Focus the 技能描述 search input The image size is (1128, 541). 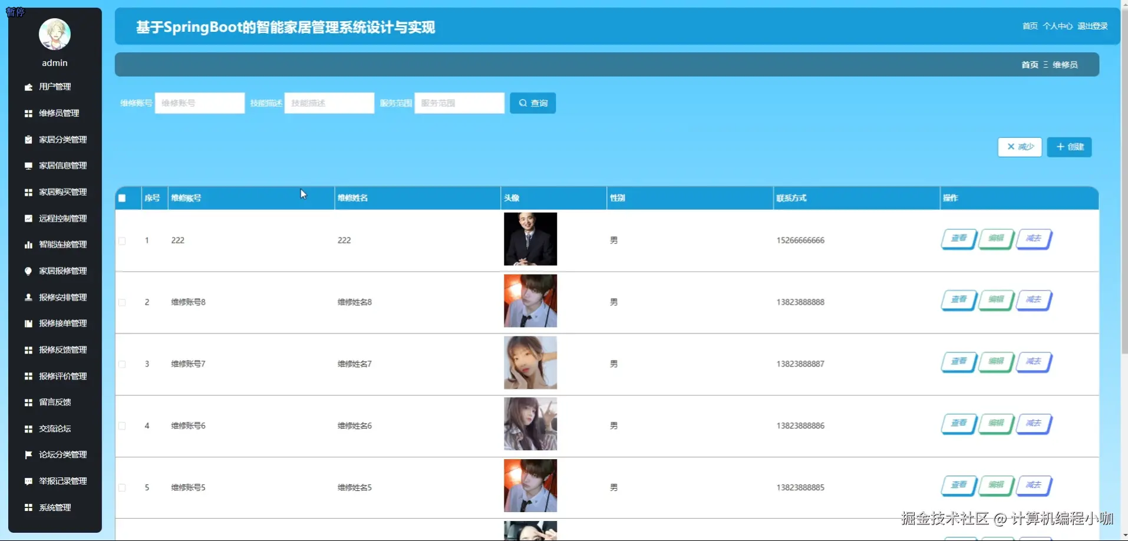(329, 103)
